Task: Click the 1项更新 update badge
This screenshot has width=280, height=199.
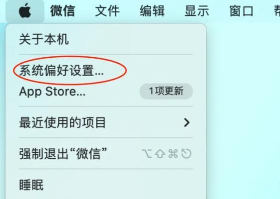Action: click(166, 91)
